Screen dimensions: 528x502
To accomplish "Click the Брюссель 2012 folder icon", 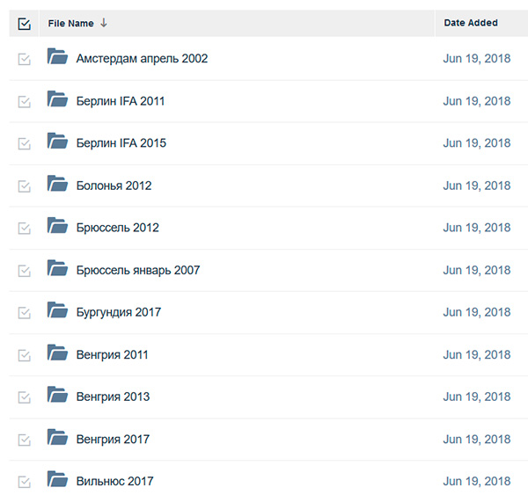I will point(57,227).
